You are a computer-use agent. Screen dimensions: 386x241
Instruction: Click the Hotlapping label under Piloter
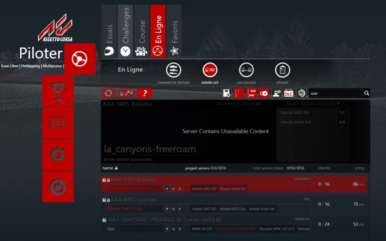[x=31, y=66]
